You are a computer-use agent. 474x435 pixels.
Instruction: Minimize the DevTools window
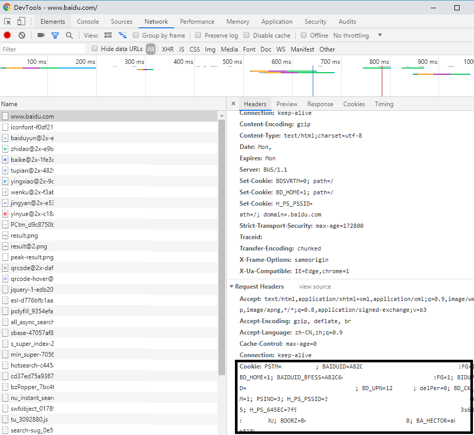433,8
